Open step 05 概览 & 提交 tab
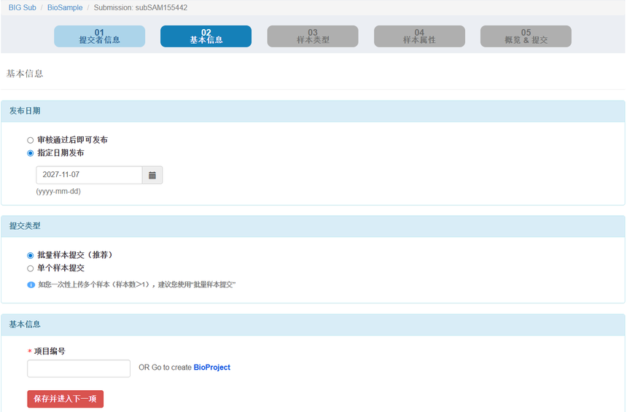 (526, 36)
